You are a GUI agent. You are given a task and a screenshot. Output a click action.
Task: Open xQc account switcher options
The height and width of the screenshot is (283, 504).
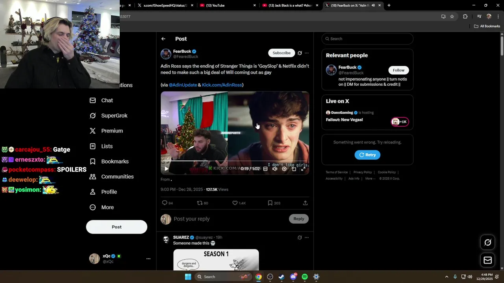(x=148, y=259)
